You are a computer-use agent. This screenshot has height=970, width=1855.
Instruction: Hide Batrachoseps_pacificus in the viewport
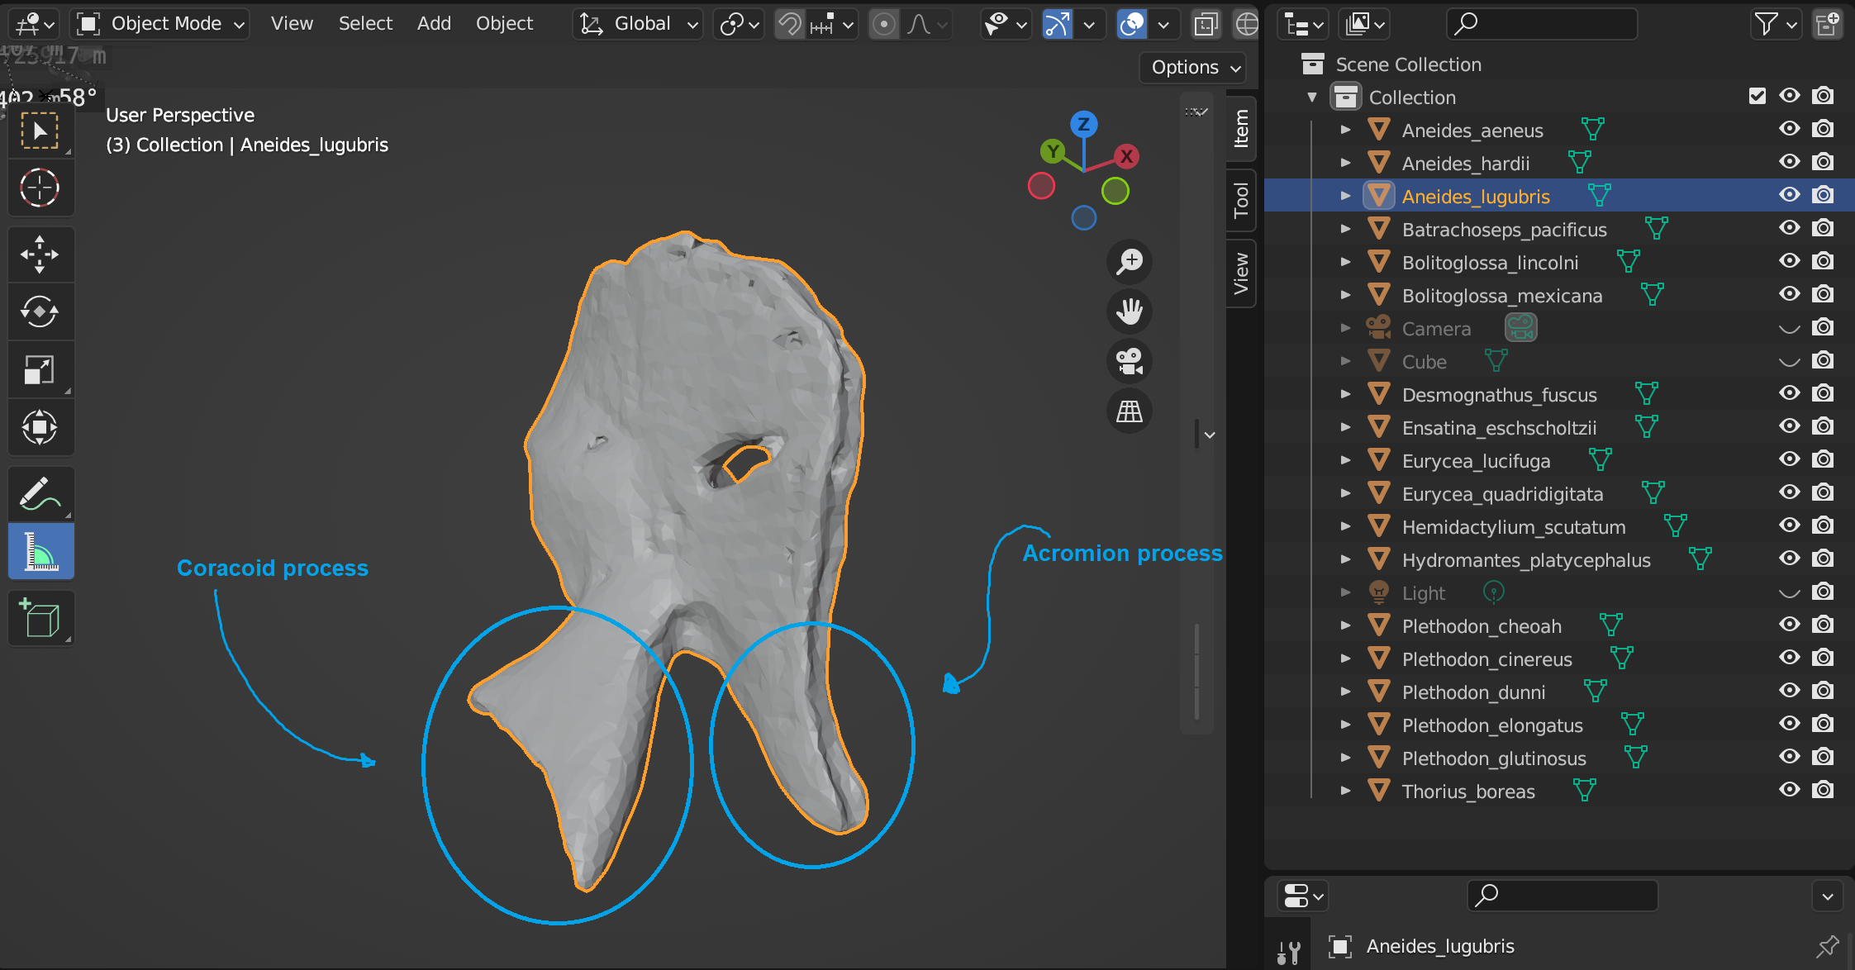[x=1790, y=228]
